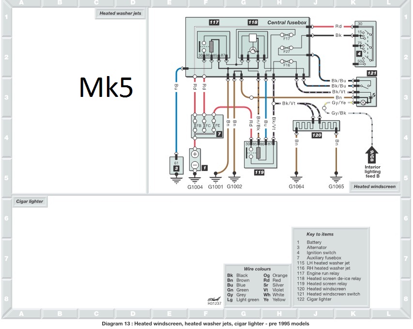Click the Heated windscreen section label
Image resolution: width=413 pixels, height=329 pixels.
pyautogui.click(x=374, y=186)
